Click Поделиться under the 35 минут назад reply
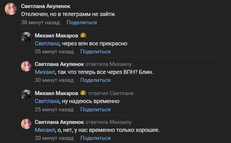 tap(95, 52)
